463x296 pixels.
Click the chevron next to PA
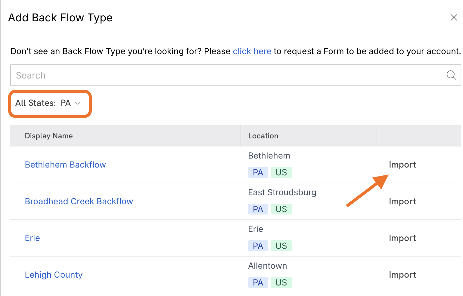(x=78, y=103)
